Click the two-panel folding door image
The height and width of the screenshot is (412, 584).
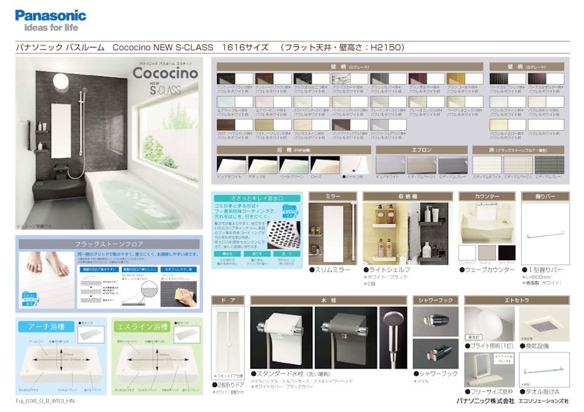pyautogui.click(x=228, y=343)
